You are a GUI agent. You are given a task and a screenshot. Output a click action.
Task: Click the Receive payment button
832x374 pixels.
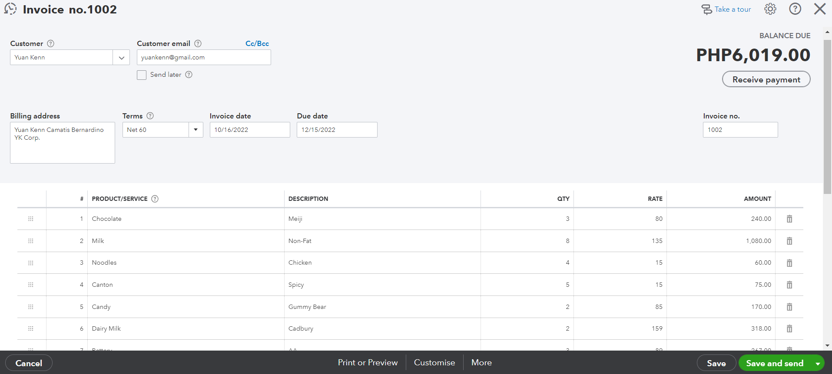point(766,79)
